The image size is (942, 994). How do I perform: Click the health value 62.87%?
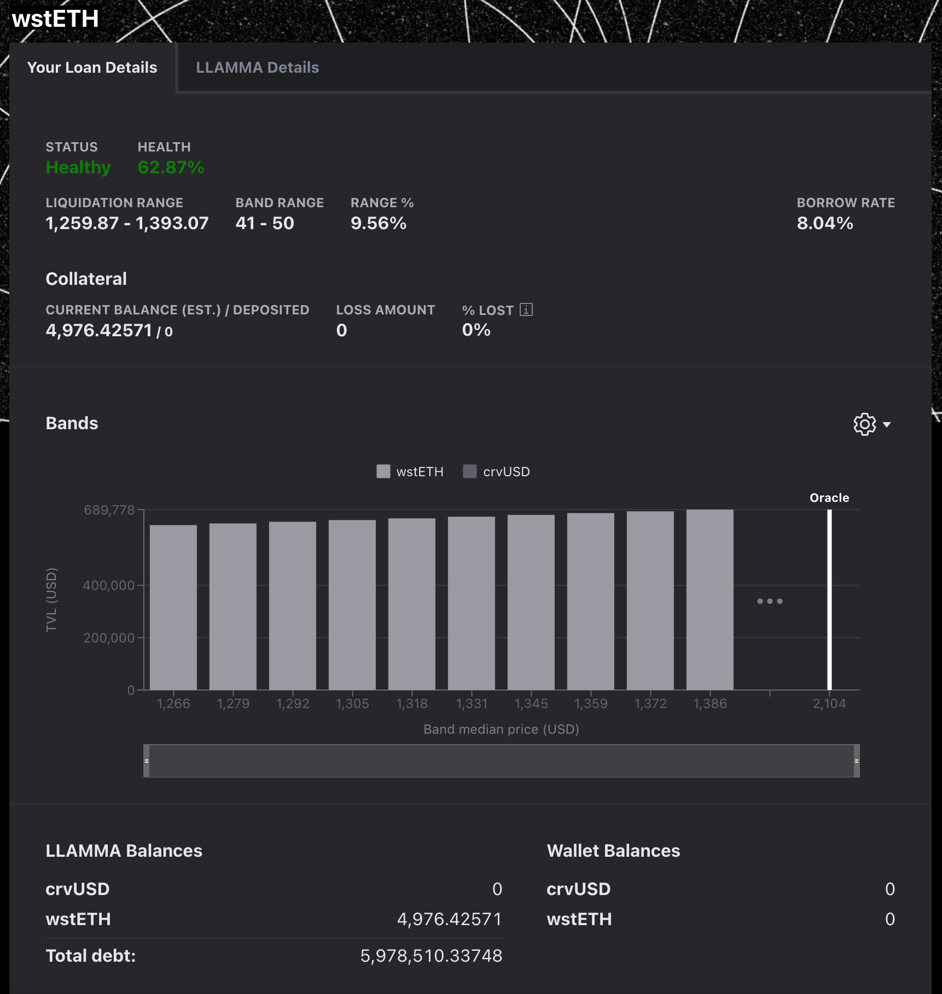tap(171, 167)
